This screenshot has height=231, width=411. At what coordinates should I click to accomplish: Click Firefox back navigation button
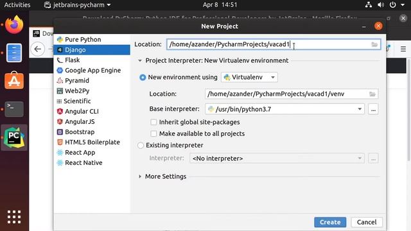38,49
